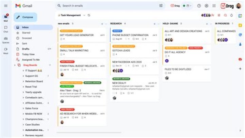Add a card to RESEARCH column
Image resolution: width=245 pixels, height=138 pixels.
point(154,24)
